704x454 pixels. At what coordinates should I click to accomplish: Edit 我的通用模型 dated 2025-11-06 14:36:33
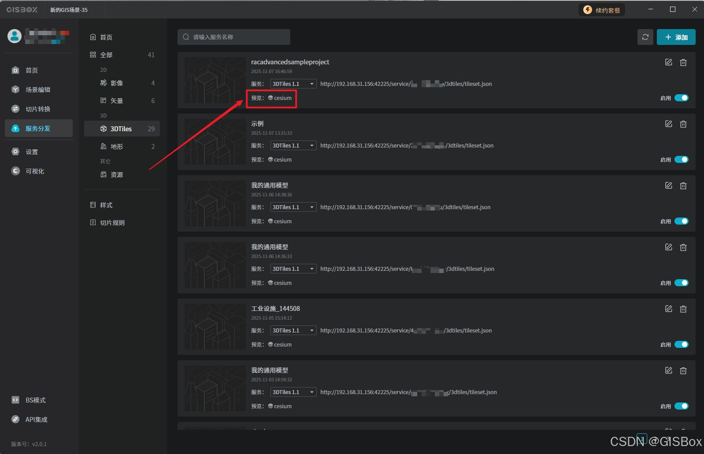[x=669, y=247]
